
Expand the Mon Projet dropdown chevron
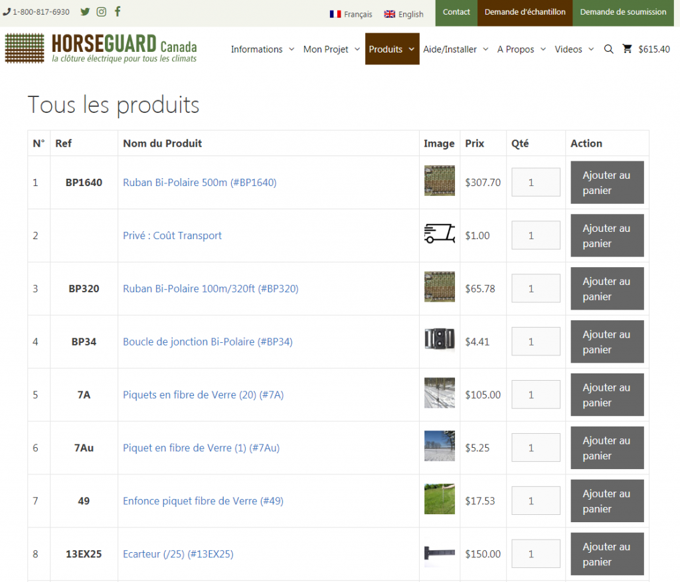pos(357,49)
